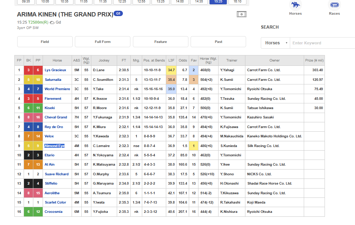Open the Aerolithe horse link

click(52, 193)
